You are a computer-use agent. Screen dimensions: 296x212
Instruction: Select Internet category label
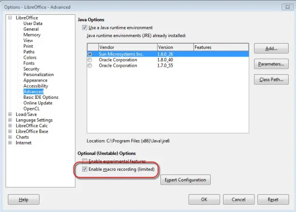[24, 142]
